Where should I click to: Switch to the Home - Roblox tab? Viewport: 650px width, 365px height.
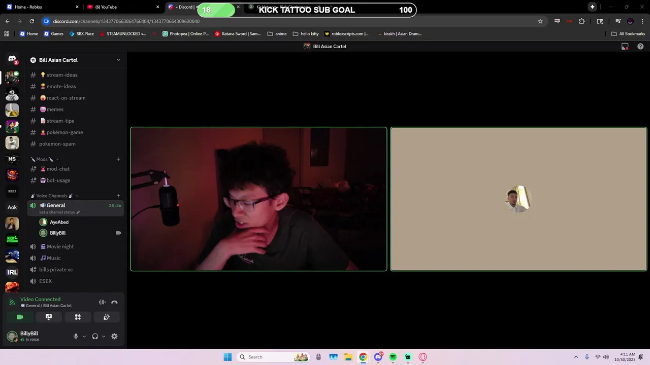coord(43,7)
